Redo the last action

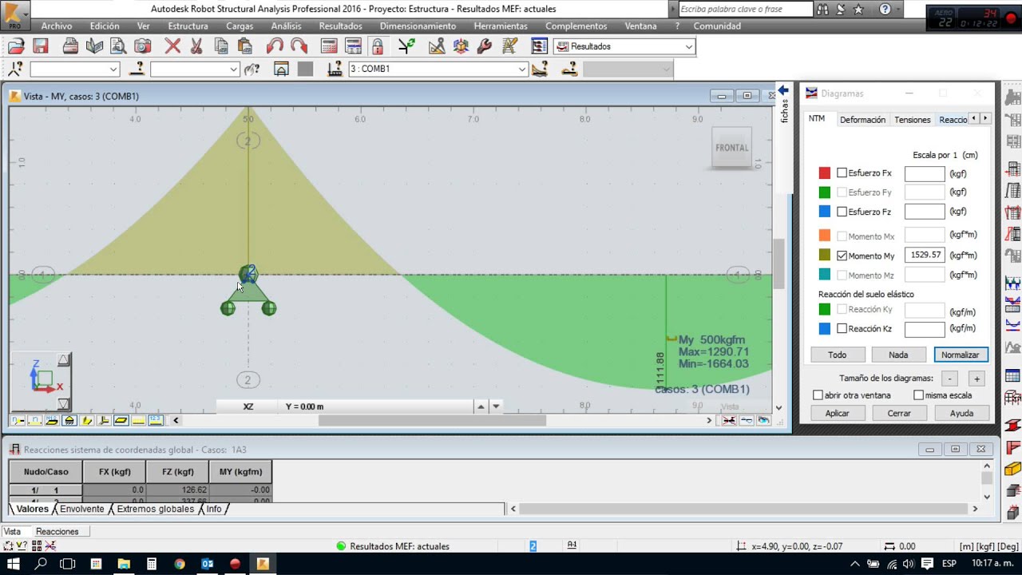(x=299, y=46)
